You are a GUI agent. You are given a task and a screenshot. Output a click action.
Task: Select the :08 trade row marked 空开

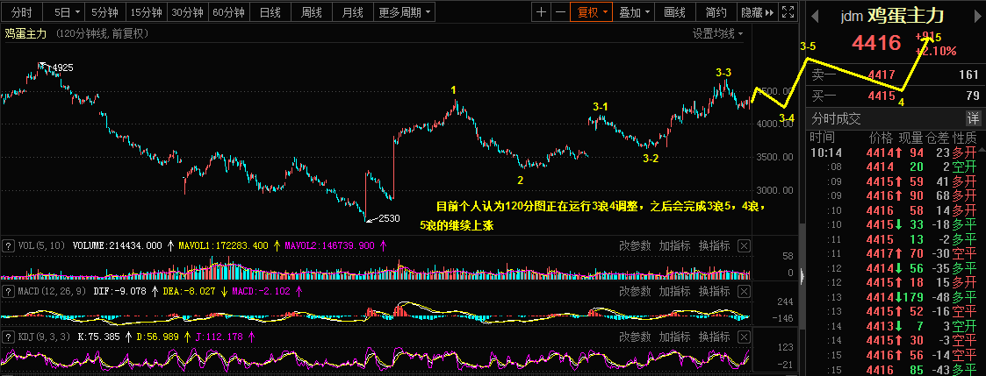click(894, 167)
